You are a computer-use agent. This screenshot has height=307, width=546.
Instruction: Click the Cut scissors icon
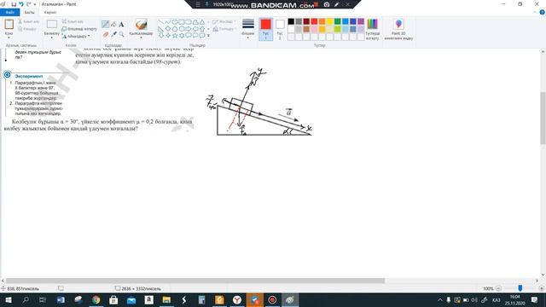[x=20, y=21]
